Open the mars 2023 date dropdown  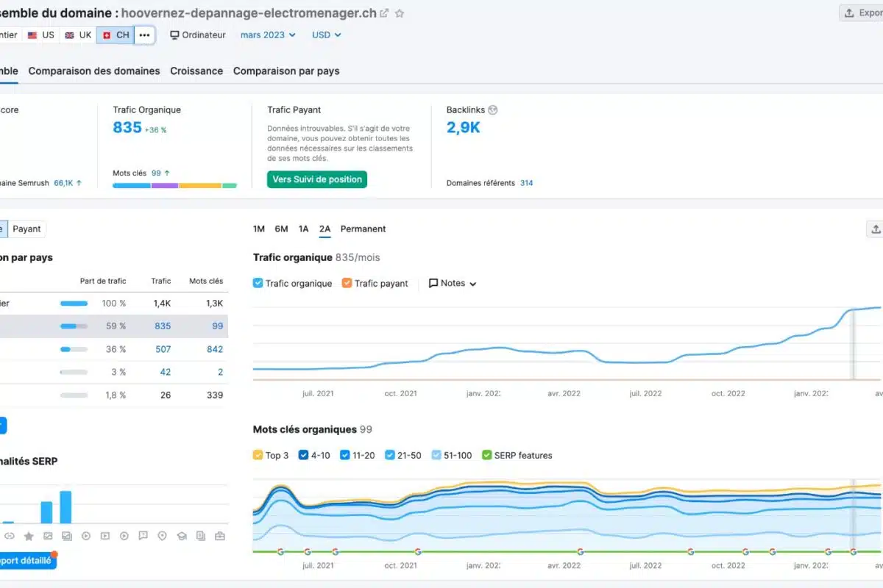tap(268, 35)
